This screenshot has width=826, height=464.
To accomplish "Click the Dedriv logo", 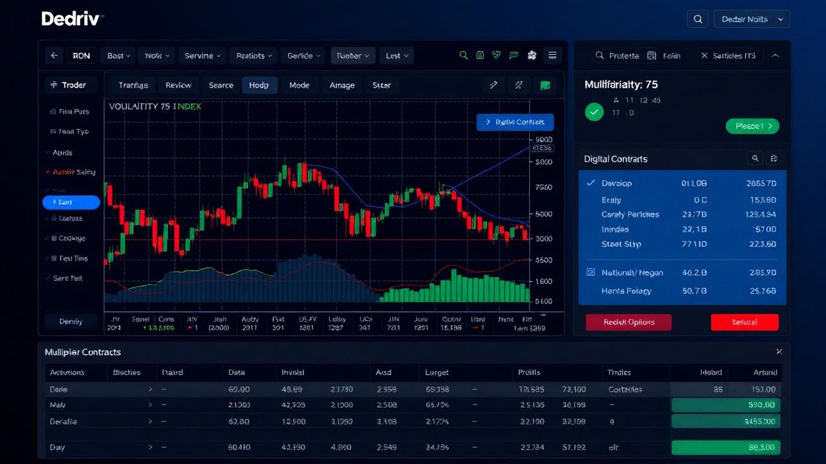I will [x=72, y=19].
